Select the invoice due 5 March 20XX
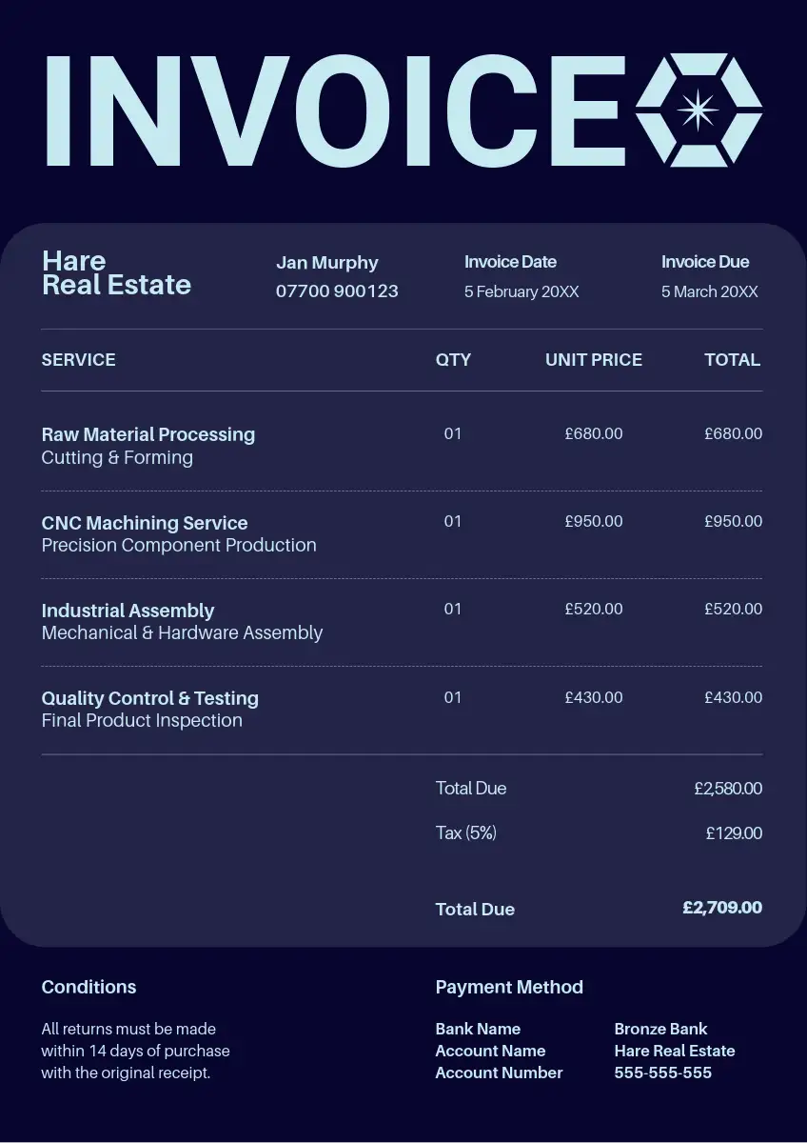807x1143 pixels. pos(710,292)
